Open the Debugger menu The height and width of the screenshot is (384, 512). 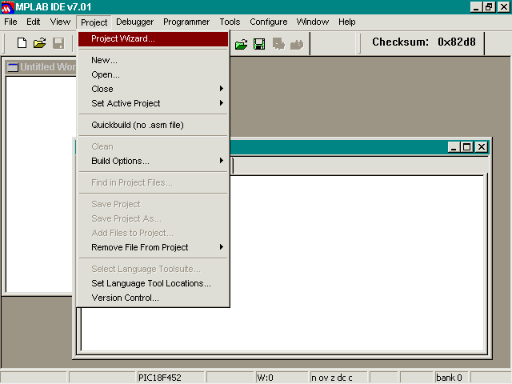(x=134, y=22)
